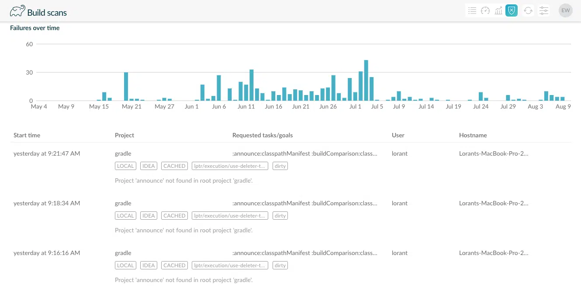Click the refresh arrows icon
The width and height of the screenshot is (581, 289).
pyautogui.click(x=528, y=11)
